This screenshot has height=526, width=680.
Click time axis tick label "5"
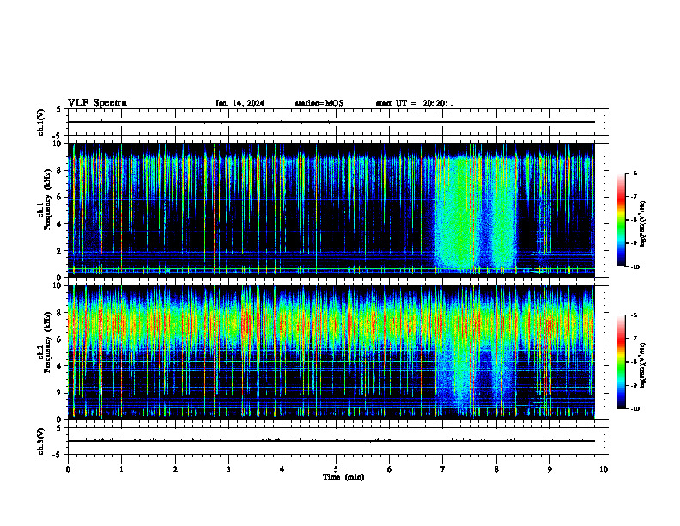(336, 469)
